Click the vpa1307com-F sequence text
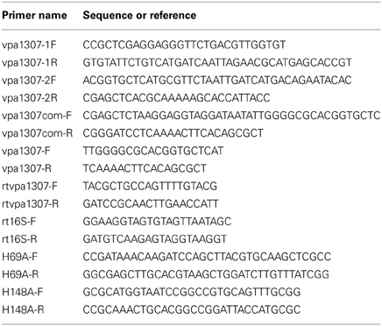The image size is (382, 326). (x=231, y=116)
